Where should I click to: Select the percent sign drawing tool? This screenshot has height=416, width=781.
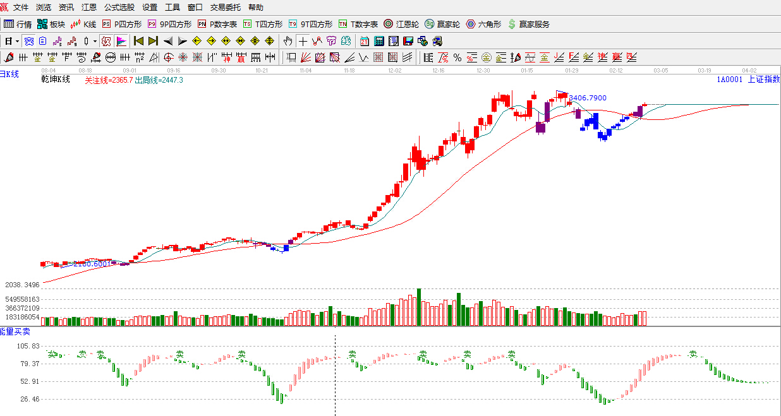(x=457, y=58)
